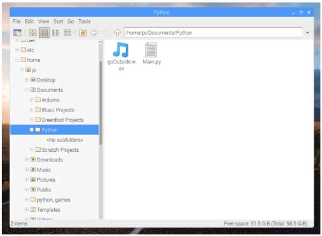This screenshot has width=322, height=236.
Task: Select the Main.py file icon
Action: point(151,50)
